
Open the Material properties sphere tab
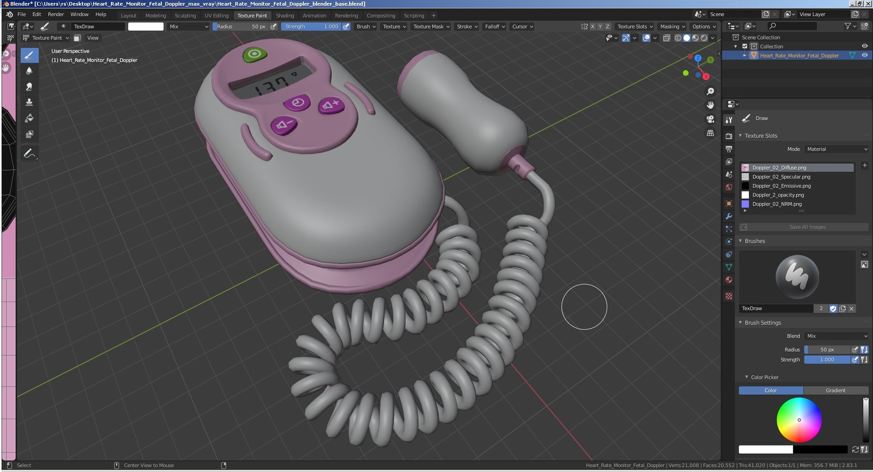pyautogui.click(x=729, y=280)
